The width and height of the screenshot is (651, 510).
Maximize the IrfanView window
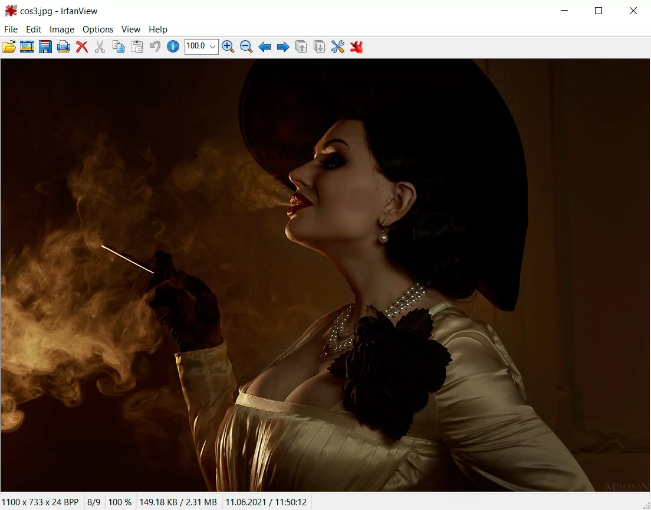coord(599,11)
